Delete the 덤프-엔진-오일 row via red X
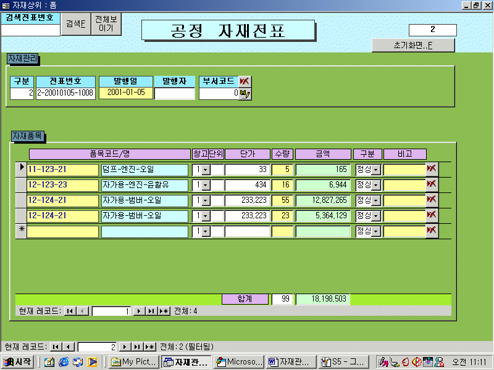This screenshot has width=494, height=370. (432, 169)
